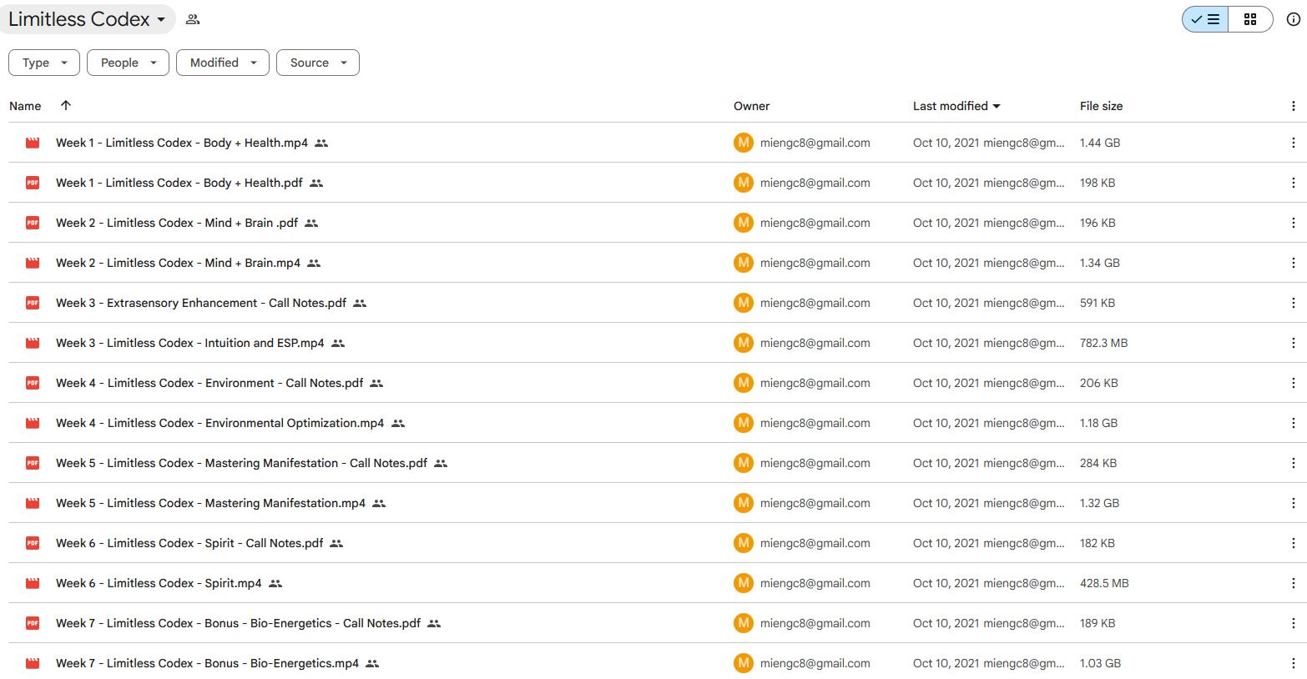Switch to grid layout view
This screenshot has height=679, width=1307.
[1249, 19]
